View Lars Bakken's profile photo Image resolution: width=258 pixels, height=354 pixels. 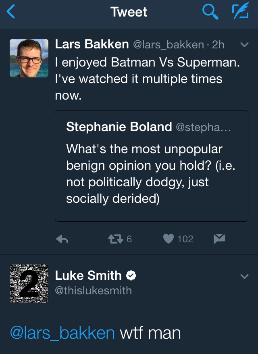[29, 58]
